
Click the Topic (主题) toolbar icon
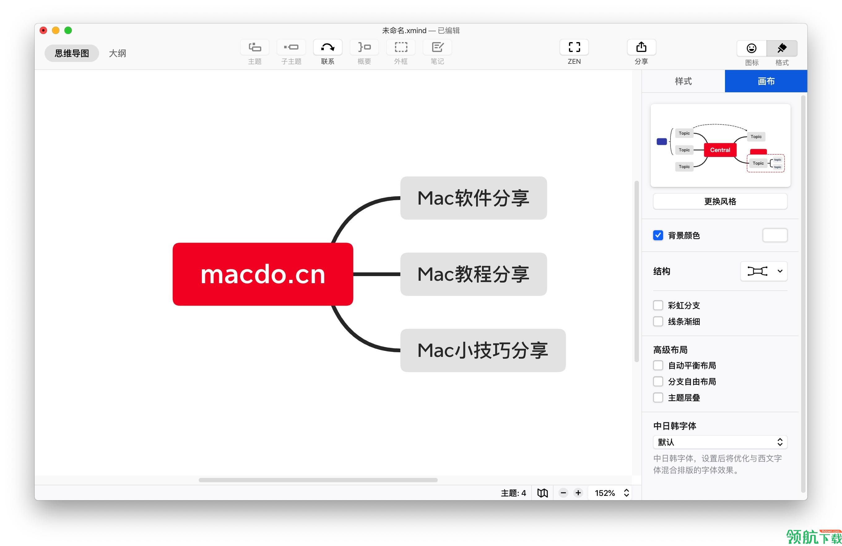(254, 47)
